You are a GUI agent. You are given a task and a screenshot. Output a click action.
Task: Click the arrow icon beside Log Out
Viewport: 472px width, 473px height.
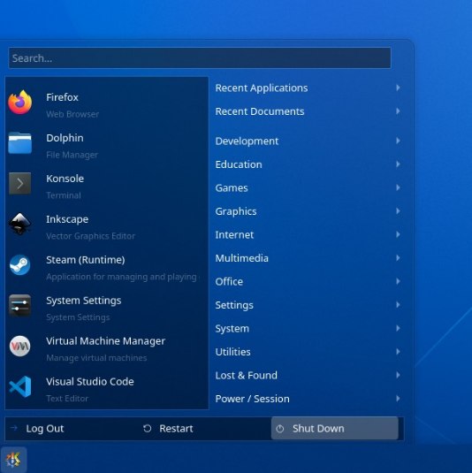point(14,428)
